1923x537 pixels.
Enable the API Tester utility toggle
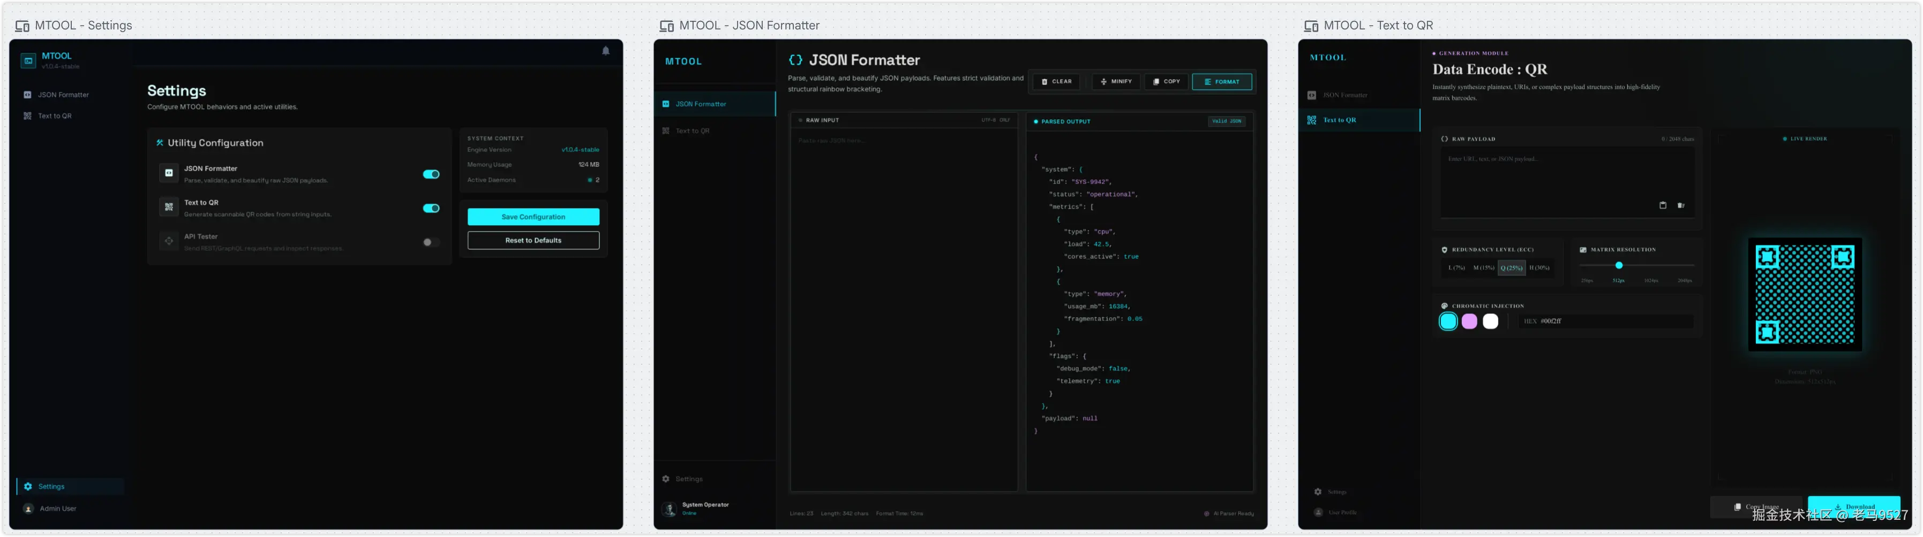pos(432,242)
